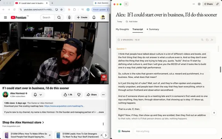The height and width of the screenshot is (139, 222).
Task: Toggle the split view layout icon
Action: (199, 4)
